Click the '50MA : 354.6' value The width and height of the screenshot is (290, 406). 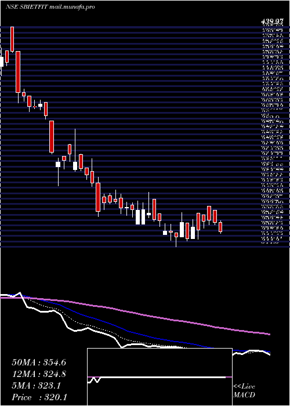[39, 362]
